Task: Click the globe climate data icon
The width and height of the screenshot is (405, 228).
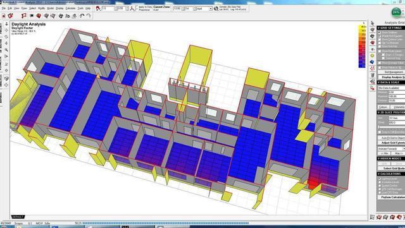Action: point(216,8)
